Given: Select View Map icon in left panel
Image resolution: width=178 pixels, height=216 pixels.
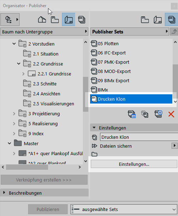Looking at the screenshot, I should (55, 20).
